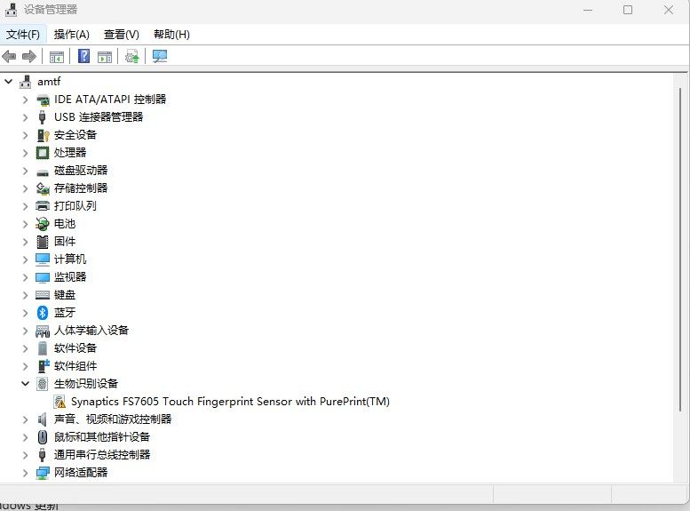Click the Forward arrow toolbar icon
The width and height of the screenshot is (690, 511).
tap(29, 57)
